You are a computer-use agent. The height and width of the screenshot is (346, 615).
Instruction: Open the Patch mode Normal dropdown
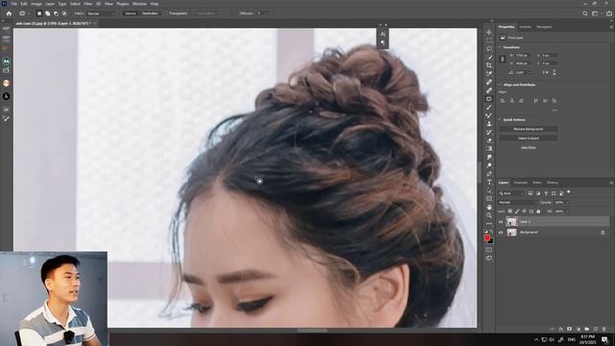[101, 13]
